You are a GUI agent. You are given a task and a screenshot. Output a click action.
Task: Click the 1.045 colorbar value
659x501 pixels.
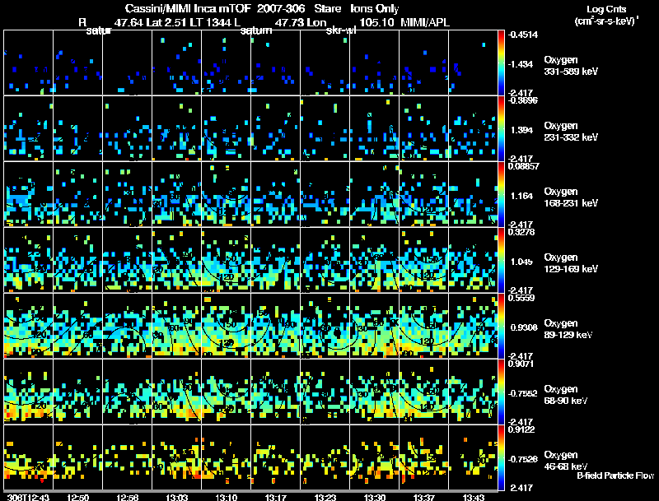[521, 262]
